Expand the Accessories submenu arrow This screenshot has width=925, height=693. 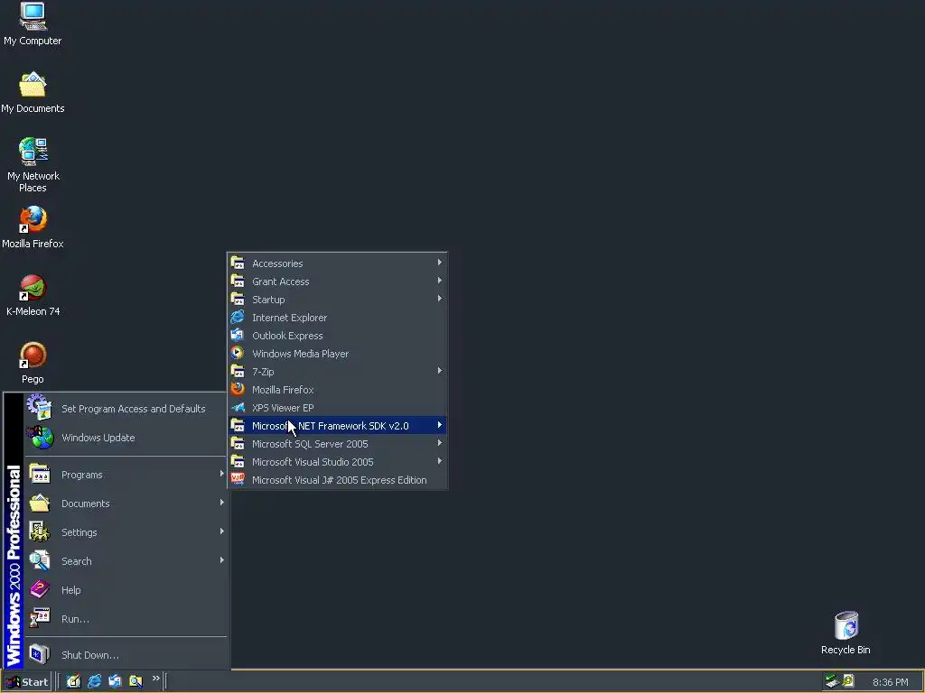coord(440,263)
